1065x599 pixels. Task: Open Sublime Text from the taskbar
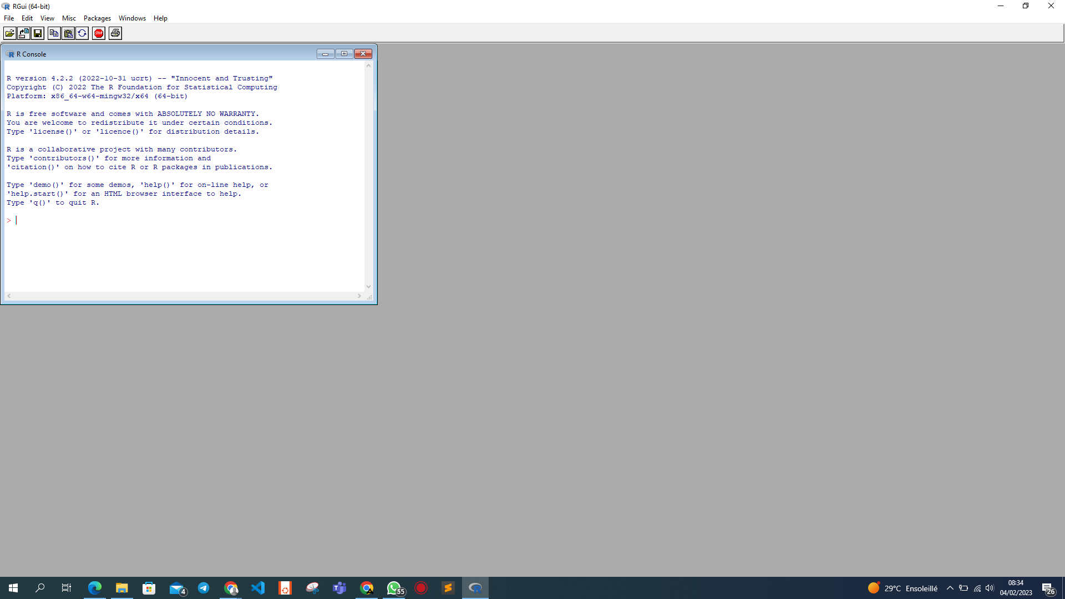448,588
